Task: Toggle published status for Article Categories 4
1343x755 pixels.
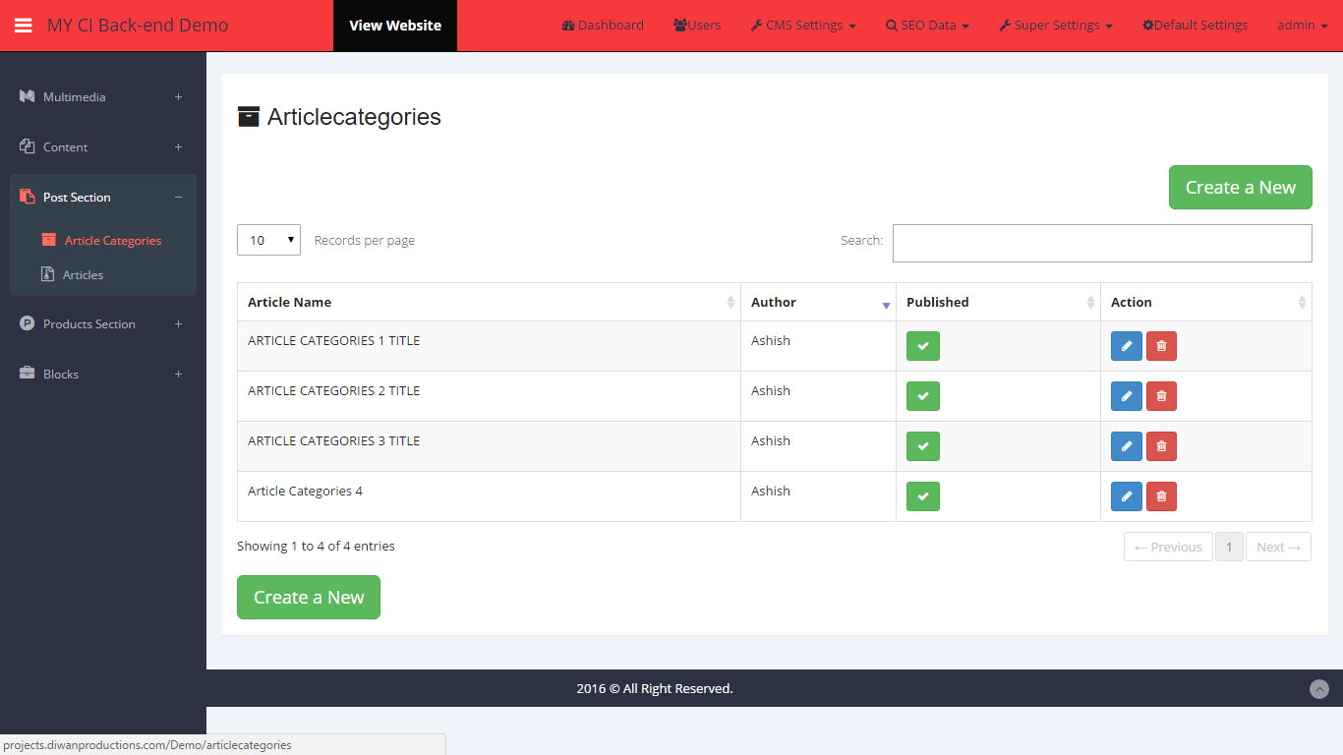Action: 922,496
